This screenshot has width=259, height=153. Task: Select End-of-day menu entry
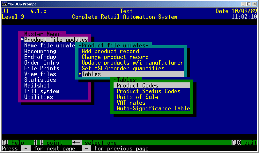(40, 57)
